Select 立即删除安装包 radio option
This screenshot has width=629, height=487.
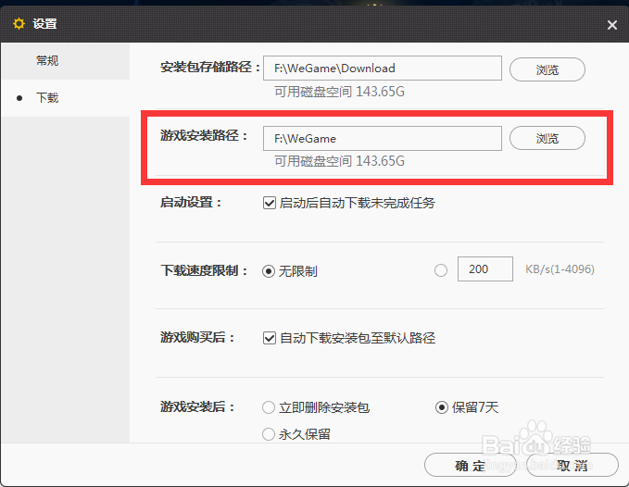pos(269,407)
